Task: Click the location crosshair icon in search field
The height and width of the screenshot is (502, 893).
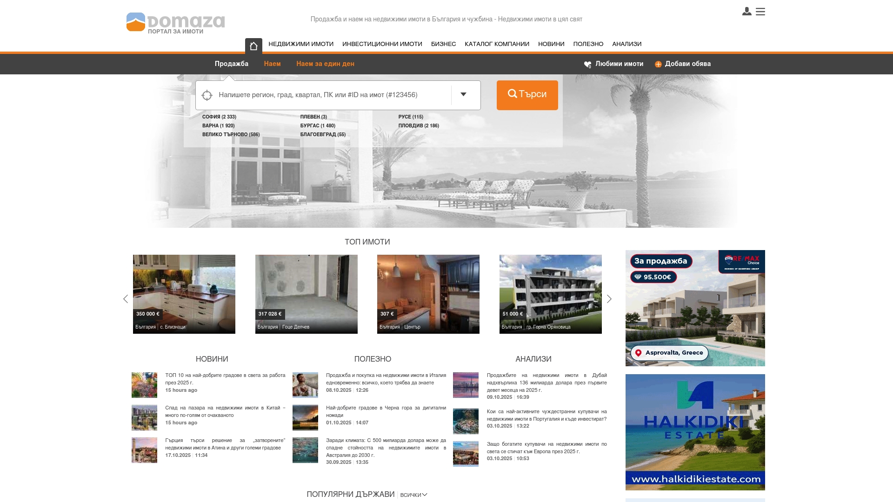Action: 207,95
